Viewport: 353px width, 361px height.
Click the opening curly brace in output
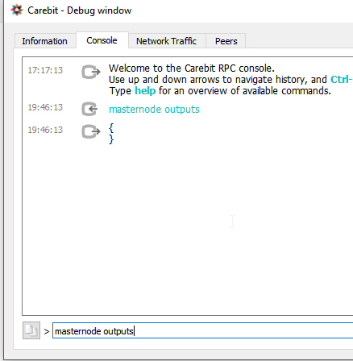[111, 128]
